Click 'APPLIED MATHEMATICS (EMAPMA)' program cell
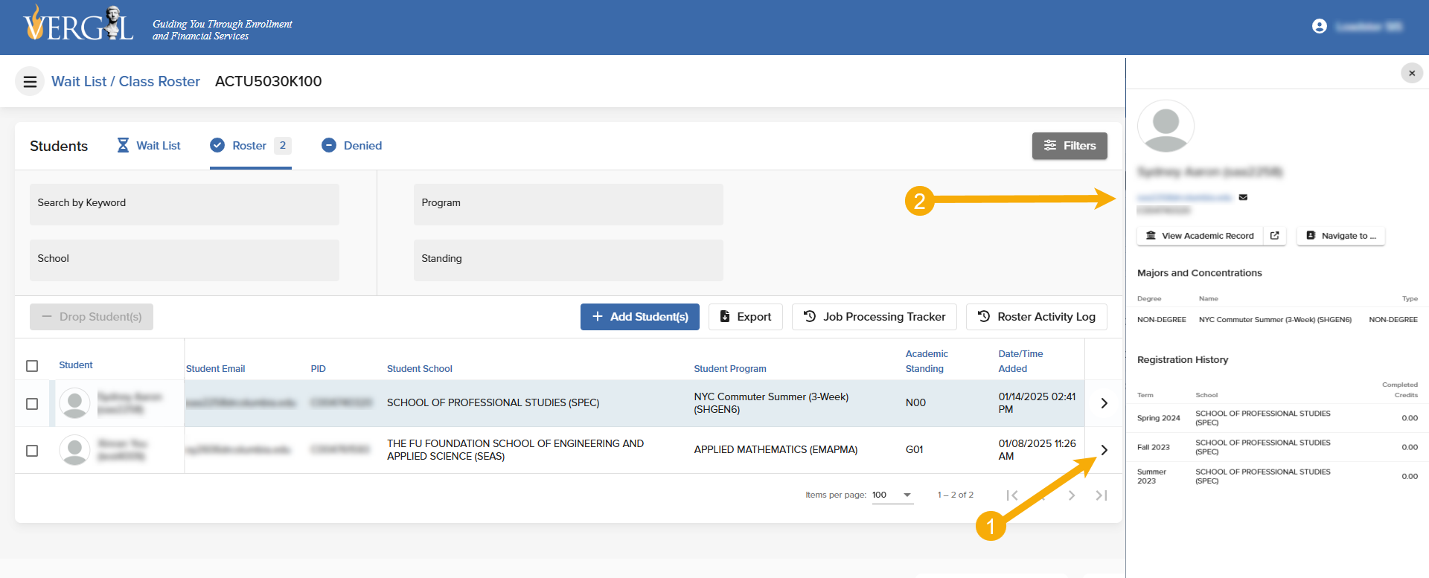 [776, 450]
